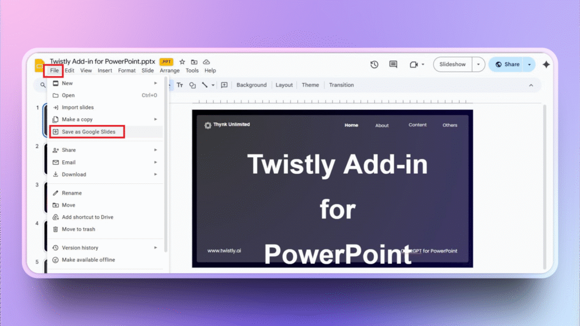Open the Share button dropdown arrow
This screenshot has width=580, height=326.
528,65
